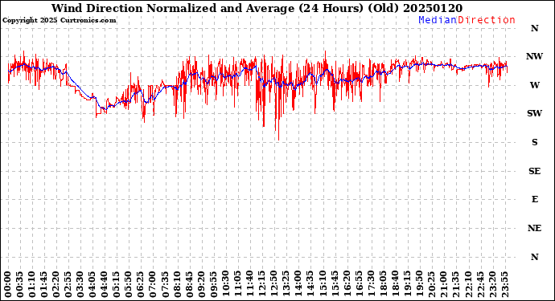Select the SE axis label
This screenshot has width=555, height=301.
[534, 171]
